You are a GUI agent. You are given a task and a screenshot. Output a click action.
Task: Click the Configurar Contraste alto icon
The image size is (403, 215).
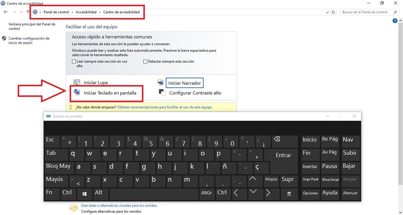pyautogui.click(x=162, y=92)
